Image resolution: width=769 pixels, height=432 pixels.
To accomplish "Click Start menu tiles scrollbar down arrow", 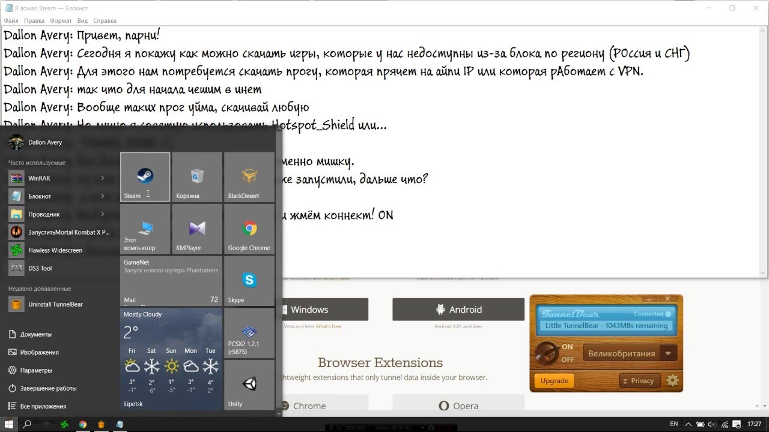I will point(279,412).
